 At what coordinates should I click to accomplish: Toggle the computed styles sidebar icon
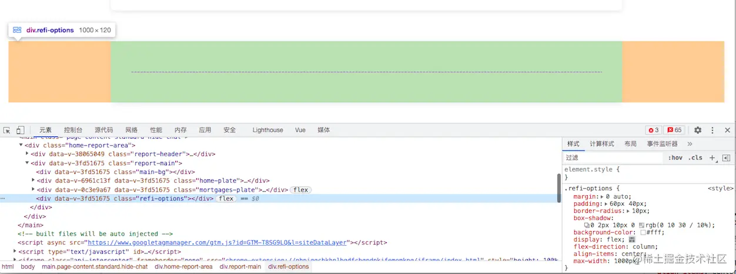726,158
